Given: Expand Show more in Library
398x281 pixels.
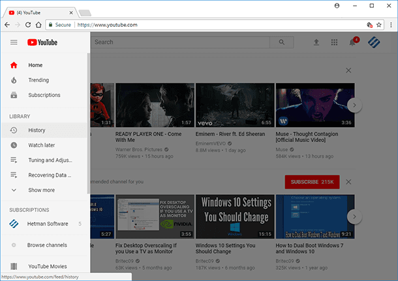Looking at the screenshot, I should [x=44, y=190].
